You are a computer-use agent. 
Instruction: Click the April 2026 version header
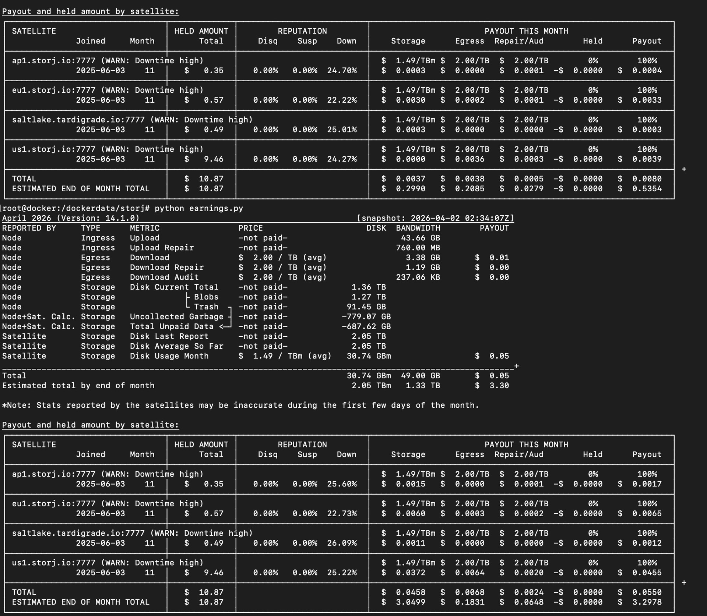click(71, 218)
